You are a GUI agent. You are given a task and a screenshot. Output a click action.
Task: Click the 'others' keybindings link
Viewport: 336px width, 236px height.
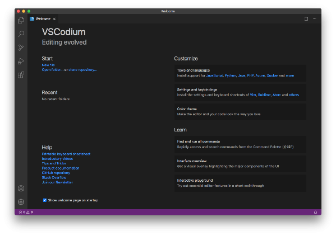click(x=294, y=95)
